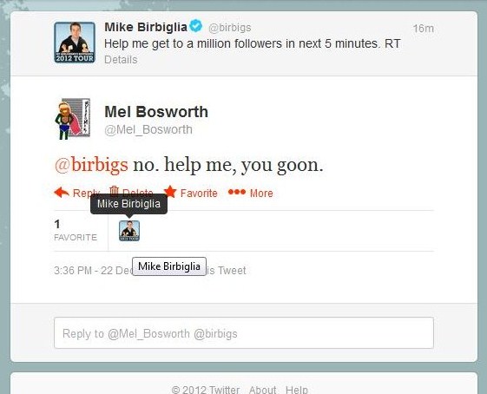Open the @Mel_Bosworth handle link
The image size is (487, 394).
pos(148,130)
